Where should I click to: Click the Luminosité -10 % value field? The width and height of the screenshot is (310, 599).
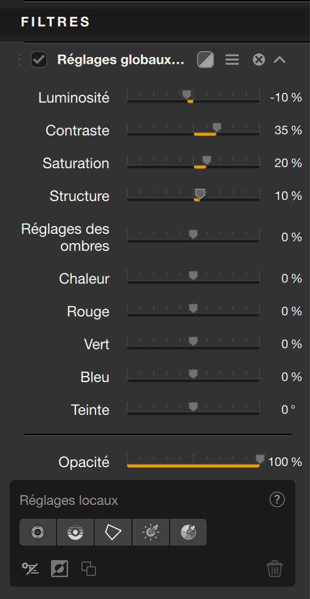point(286,97)
